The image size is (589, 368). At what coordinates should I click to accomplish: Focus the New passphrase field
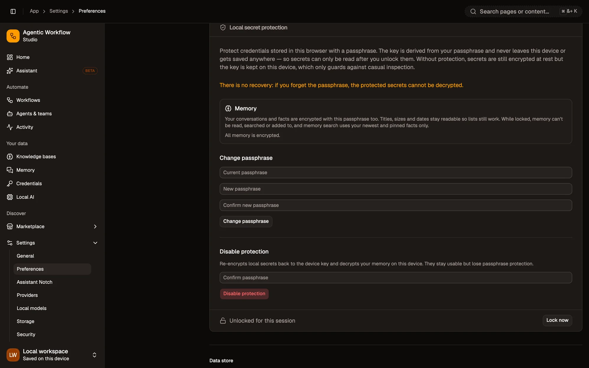[396, 189]
